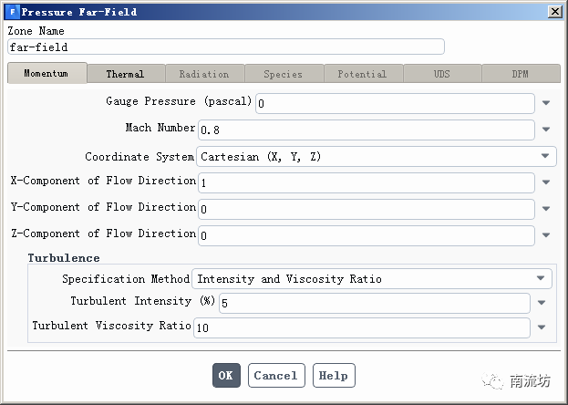Open Z-Component of Flow Direction arrow

(546, 235)
